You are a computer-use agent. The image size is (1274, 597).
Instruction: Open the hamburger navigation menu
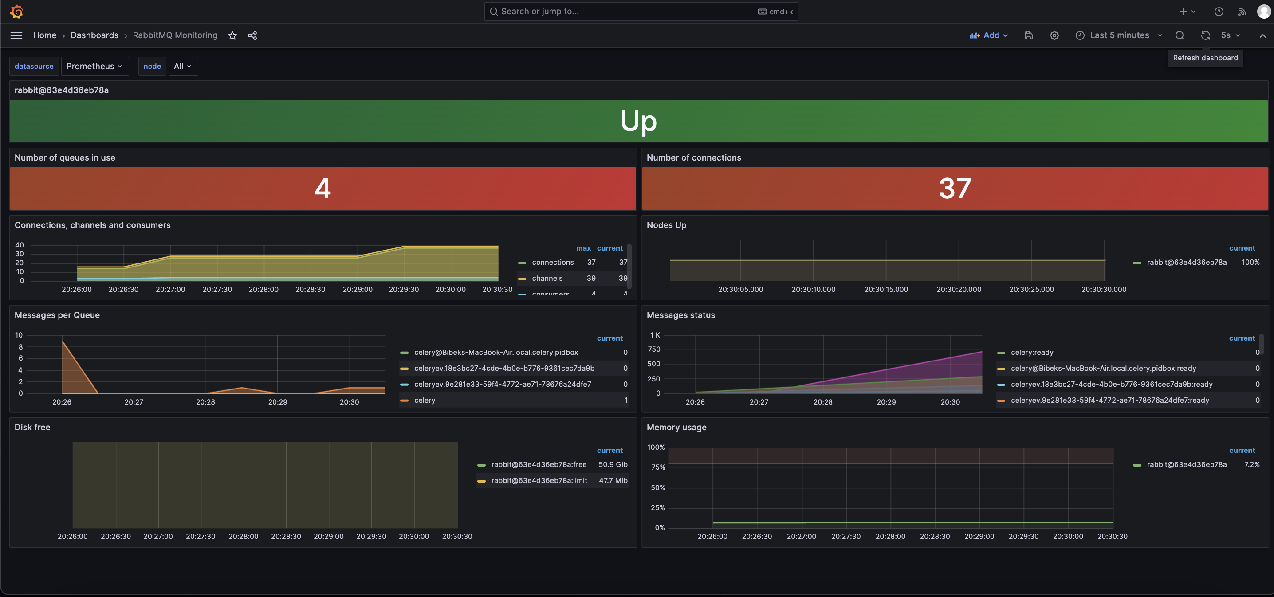[16, 35]
